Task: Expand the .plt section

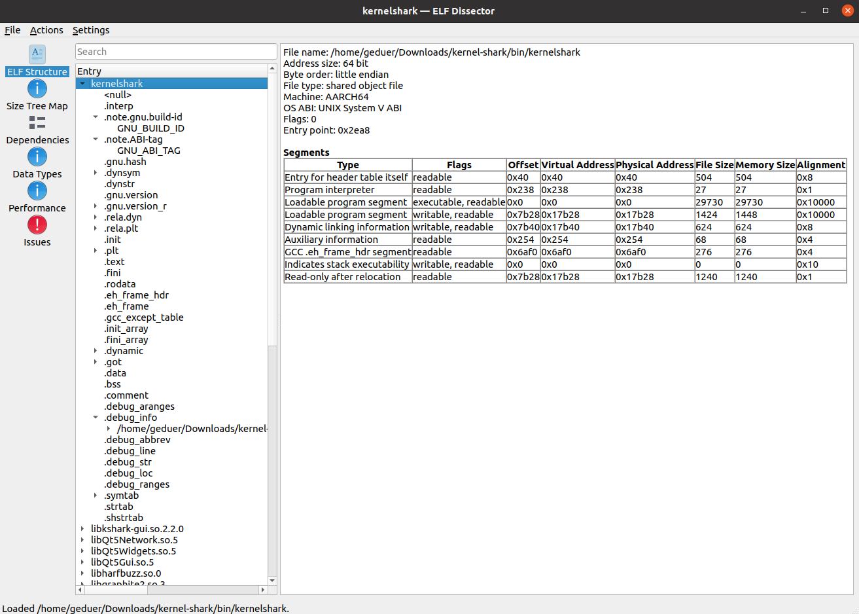Action: 96,251
